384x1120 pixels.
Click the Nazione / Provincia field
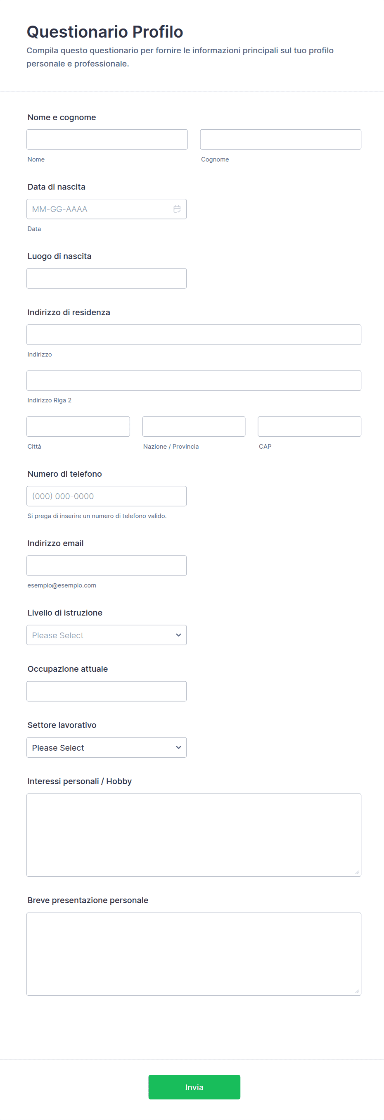[x=194, y=426]
